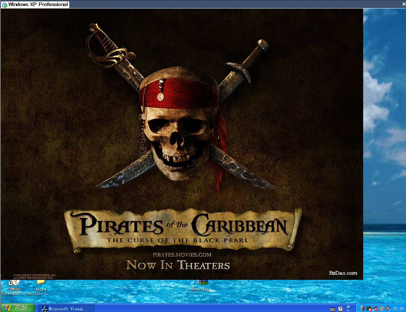Viewport: 406px width, 312px height.
Task: Select the drweb-444 archive file on desktop
Action: [202, 285]
